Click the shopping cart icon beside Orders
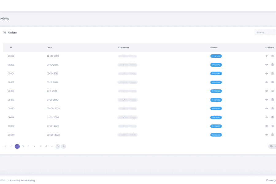The height and width of the screenshot is (184, 276). point(5,33)
